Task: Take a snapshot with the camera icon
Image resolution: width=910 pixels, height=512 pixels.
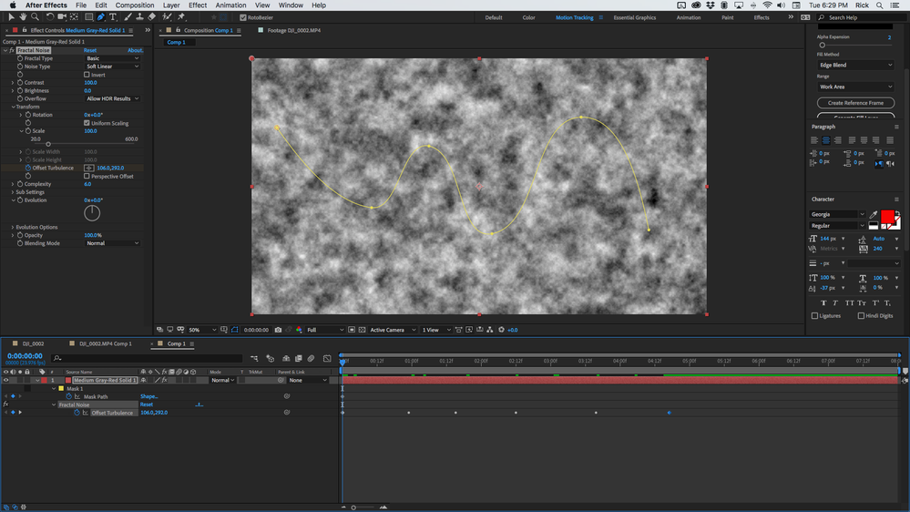Action: click(x=279, y=330)
